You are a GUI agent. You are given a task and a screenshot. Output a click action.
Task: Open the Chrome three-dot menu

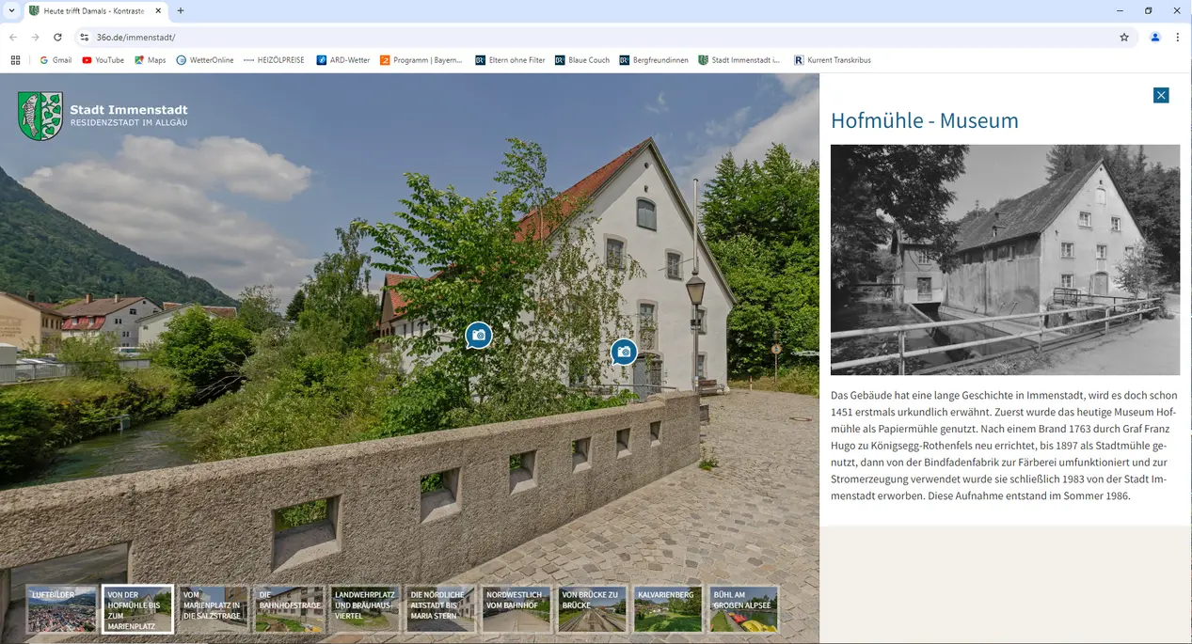[1177, 38]
